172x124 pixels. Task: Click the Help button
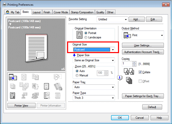coord(160,118)
